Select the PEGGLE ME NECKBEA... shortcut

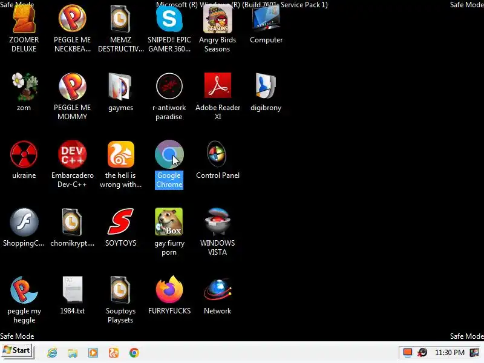tap(72, 19)
